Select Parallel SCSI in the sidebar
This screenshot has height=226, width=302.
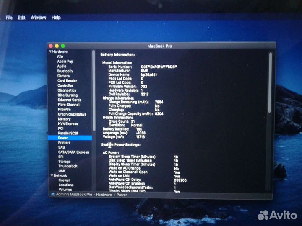click(68, 133)
